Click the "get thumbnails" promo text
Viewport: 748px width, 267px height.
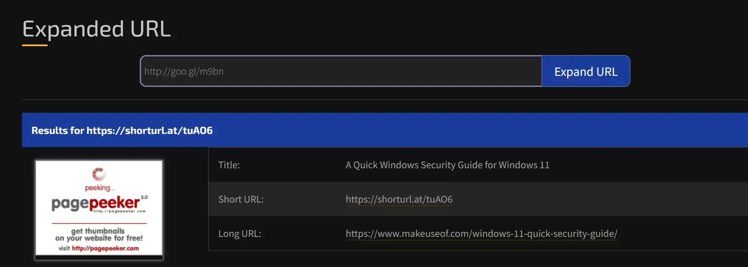pos(98,231)
